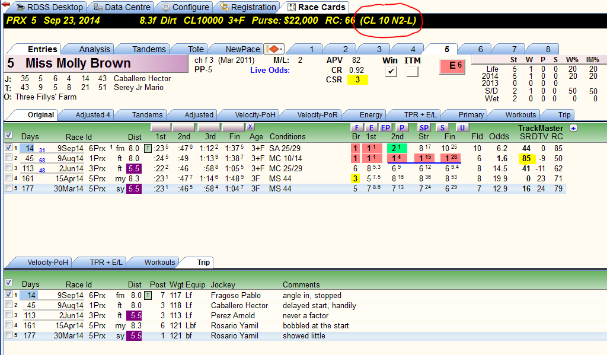Click the red back arrow icon
The width and height of the screenshot is (607, 355).
coord(6,4)
